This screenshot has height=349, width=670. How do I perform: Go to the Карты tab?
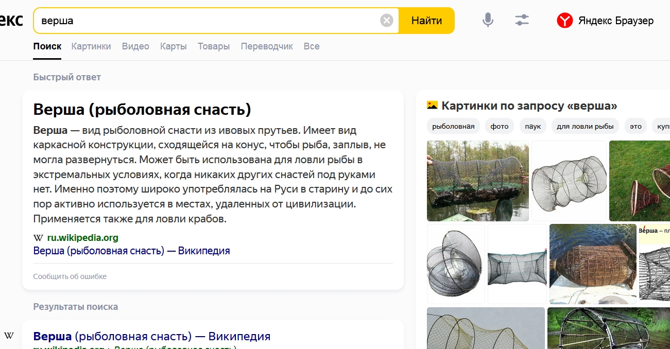click(x=174, y=46)
